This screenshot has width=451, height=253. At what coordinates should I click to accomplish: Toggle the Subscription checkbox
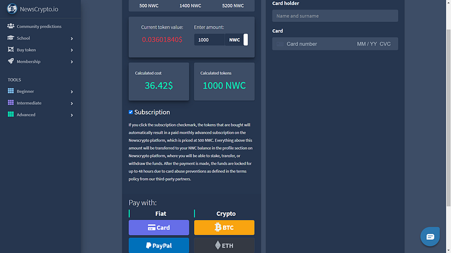tap(130, 112)
